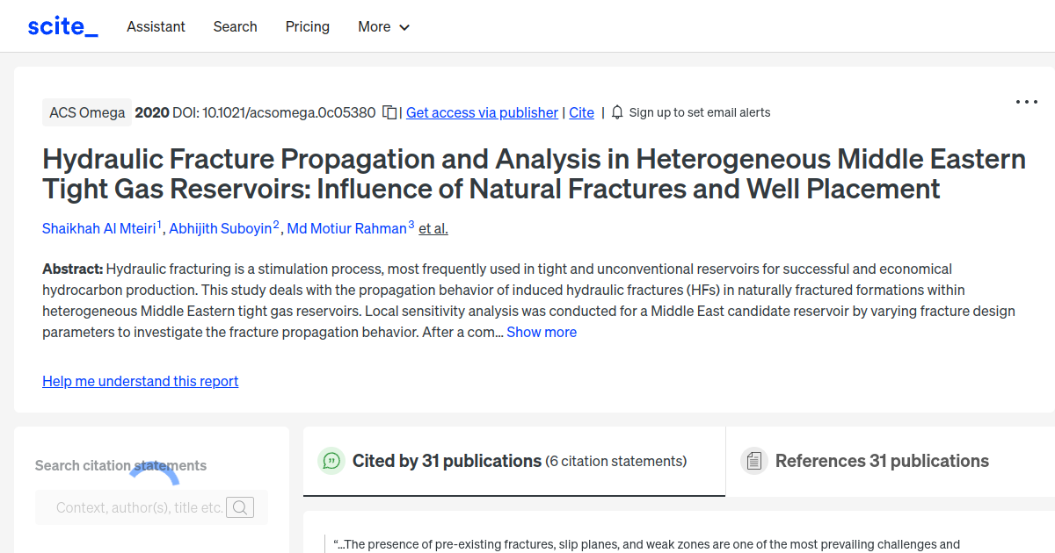Open the Pricing page from navigation
Image resolution: width=1055 pixels, height=553 pixels.
pos(307,26)
